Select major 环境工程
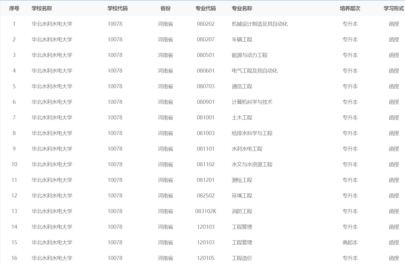Viewport: 405px width, 264px height. tap(242, 196)
